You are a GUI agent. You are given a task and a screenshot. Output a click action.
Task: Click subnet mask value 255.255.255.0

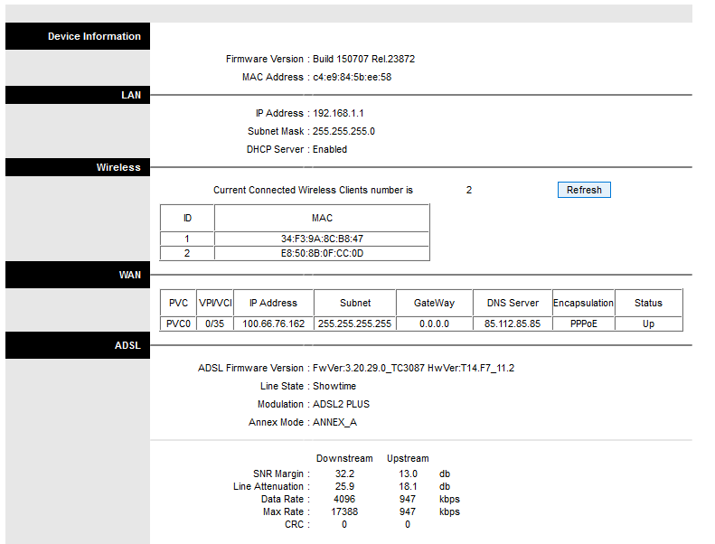tap(343, 131)
